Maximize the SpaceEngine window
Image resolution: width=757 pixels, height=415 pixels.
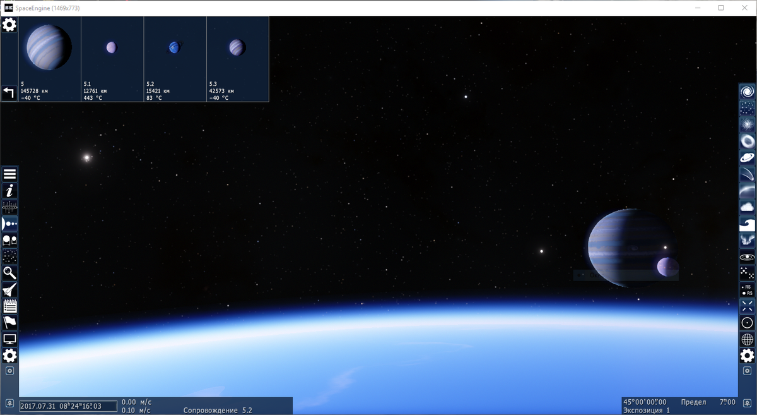coord(721,8)
